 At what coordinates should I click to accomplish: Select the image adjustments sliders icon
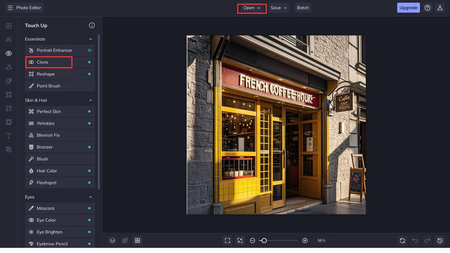8,39
